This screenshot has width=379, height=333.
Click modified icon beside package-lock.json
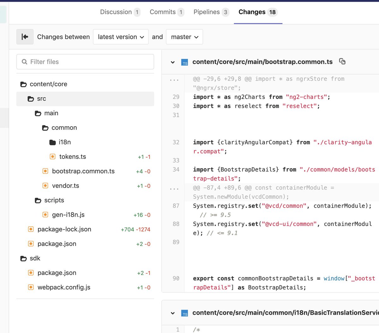tap(31, 229)
